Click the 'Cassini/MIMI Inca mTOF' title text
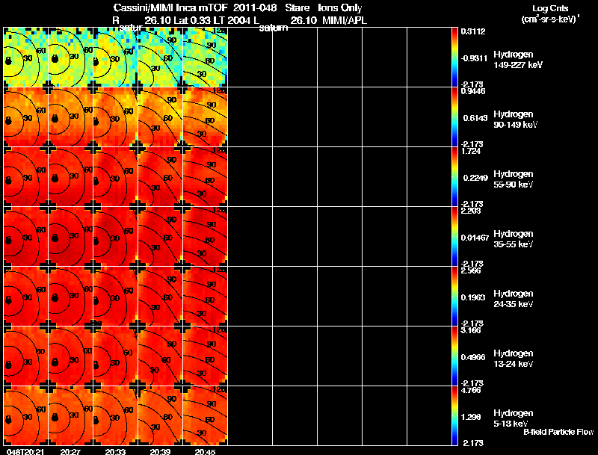Image resolution: width=598 pixels, height=455 pixels. pos(171,7)
